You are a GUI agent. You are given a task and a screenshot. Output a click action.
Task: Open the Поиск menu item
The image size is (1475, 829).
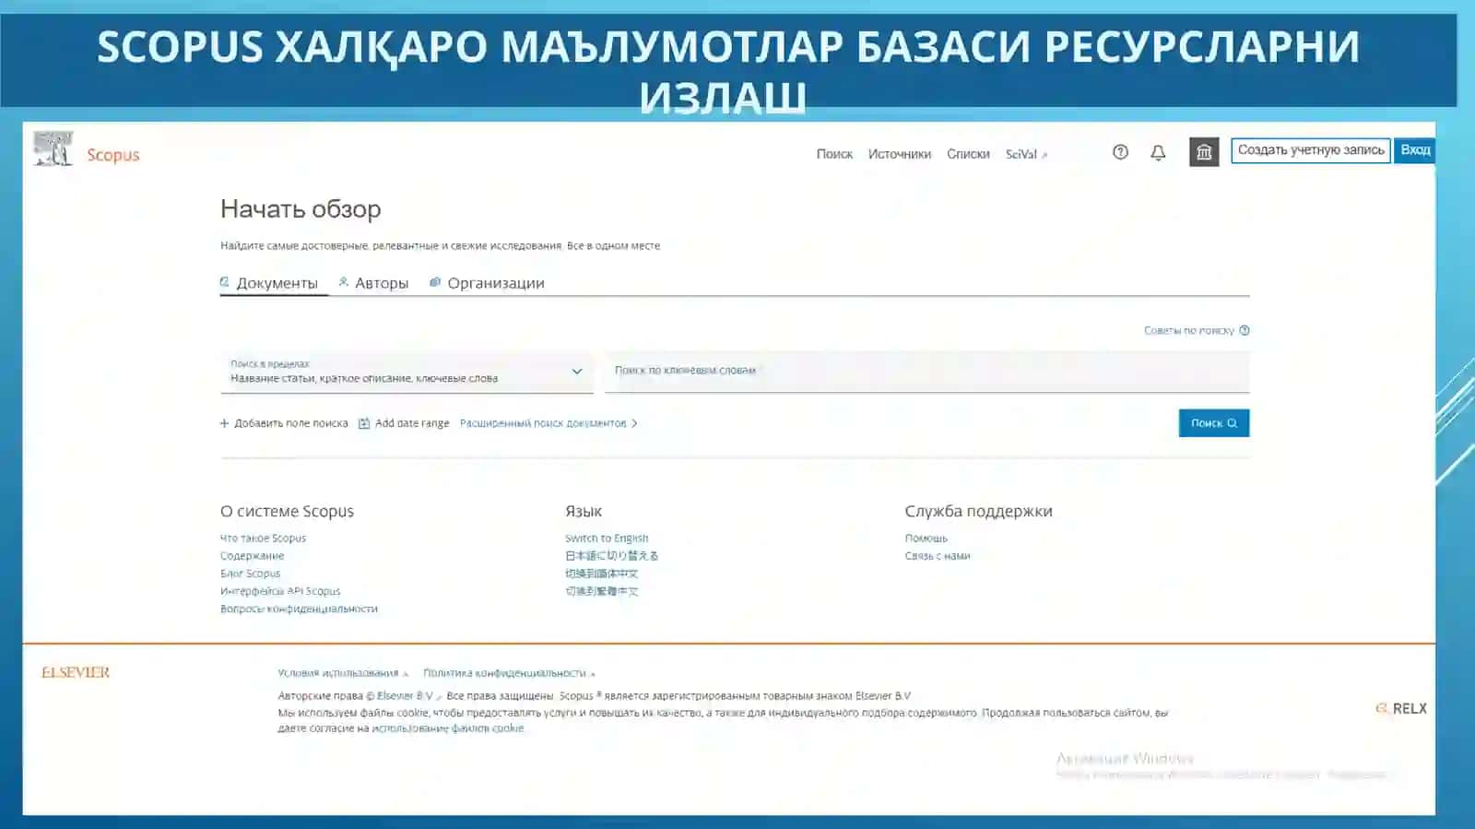(x=834, y=154)
